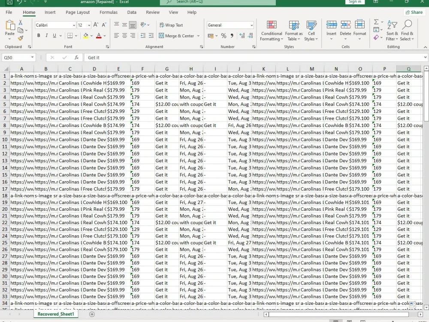This screenshot has height=322, width=429.
Task: Open the fill color dropdown arrow
Action: coord(91,36)
